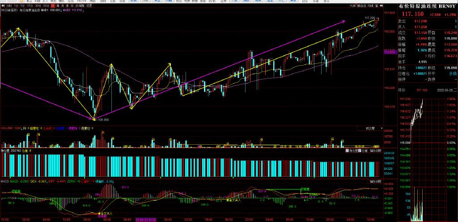Click the highlighted 22-06-23 time marker
The height and width of the screenshot is (222, 458).
(146, 219)
